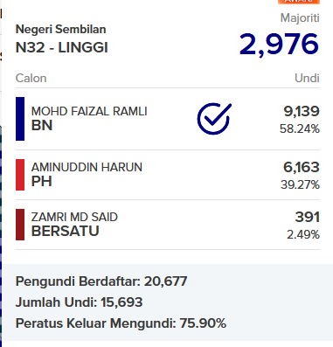Select candidate name MOHD FAIZAL RAMLI
The height and width of the screenshot is (347, 333).
coord(89,111)
